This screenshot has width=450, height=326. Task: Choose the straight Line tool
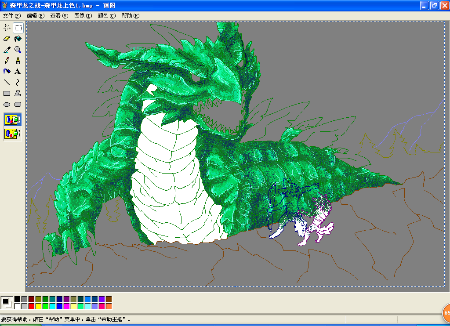click(x=7, y=82)
